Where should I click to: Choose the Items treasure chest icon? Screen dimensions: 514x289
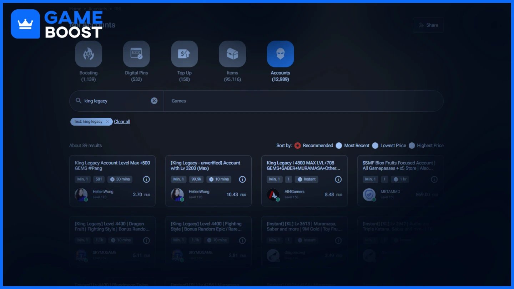232,54
